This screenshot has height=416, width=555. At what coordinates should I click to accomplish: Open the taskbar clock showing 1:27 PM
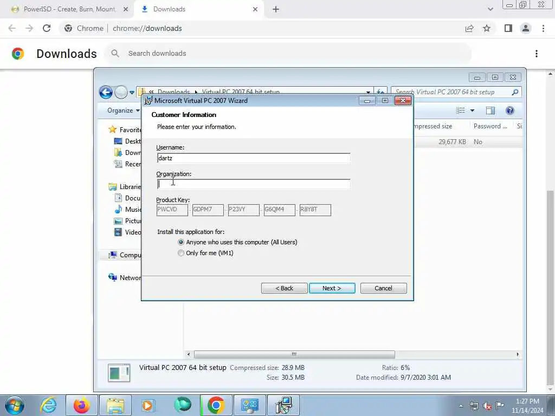coord(527,406)
